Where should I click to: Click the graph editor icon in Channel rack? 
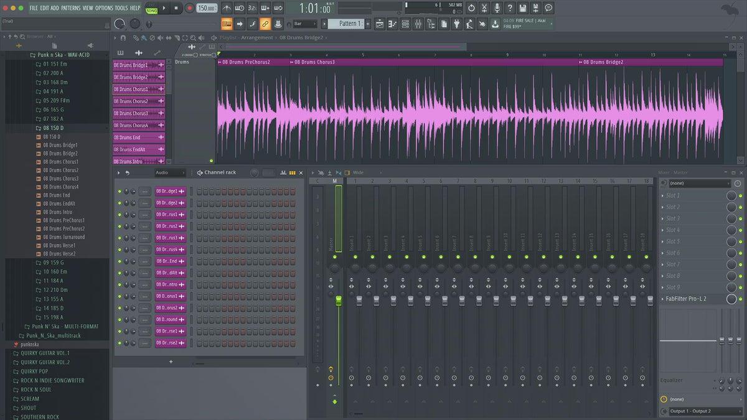point(283,172)
